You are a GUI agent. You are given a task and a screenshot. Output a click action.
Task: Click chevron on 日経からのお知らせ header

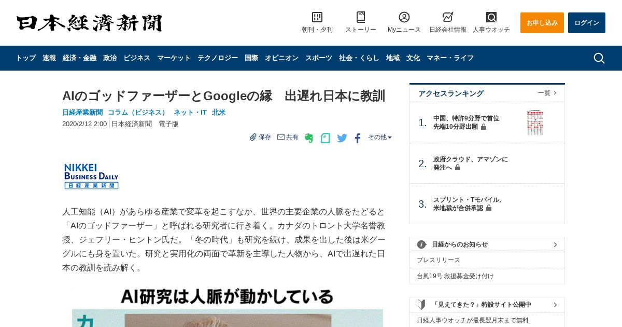[x=555, y=244]
